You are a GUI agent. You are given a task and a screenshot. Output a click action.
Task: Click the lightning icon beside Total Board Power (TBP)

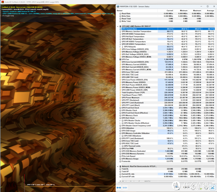(120, 95)
